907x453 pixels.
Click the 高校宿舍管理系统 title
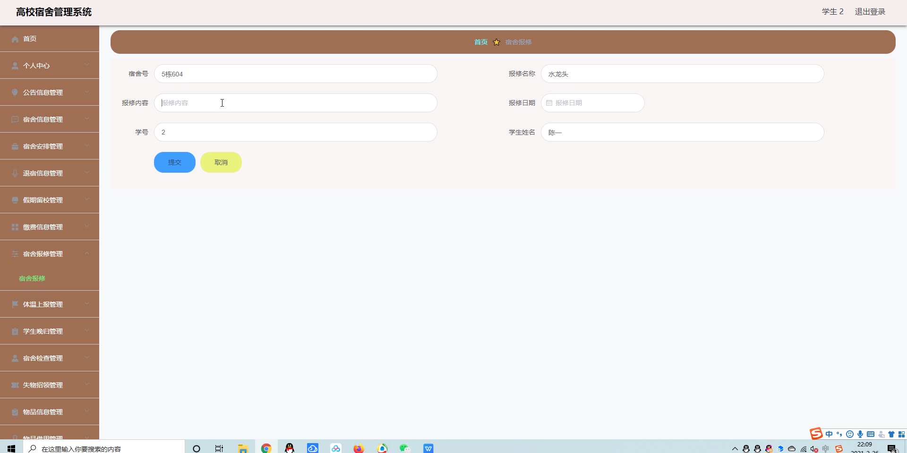[x=54, y=12]
